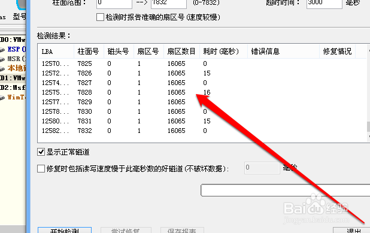Click the ESP partition drive icon
The width and height of the screenshot is (370, 233).
tap(2, 50)
